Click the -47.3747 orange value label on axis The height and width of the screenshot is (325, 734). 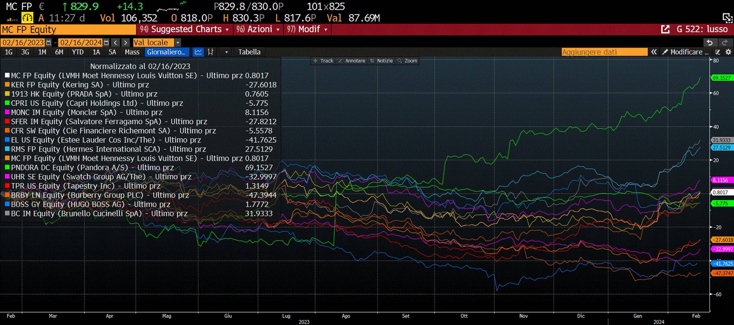point(722,273)
